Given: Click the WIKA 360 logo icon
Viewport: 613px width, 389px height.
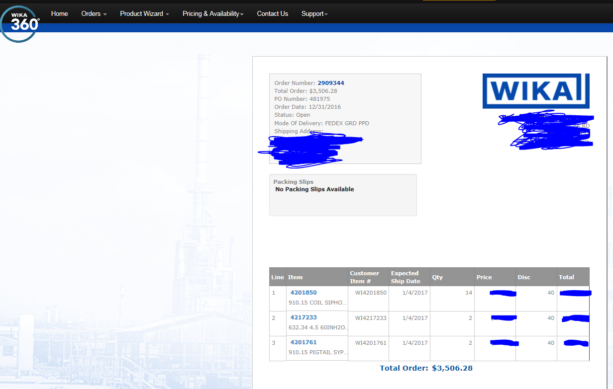Looking at the screenshot, I should coord(20,23).
